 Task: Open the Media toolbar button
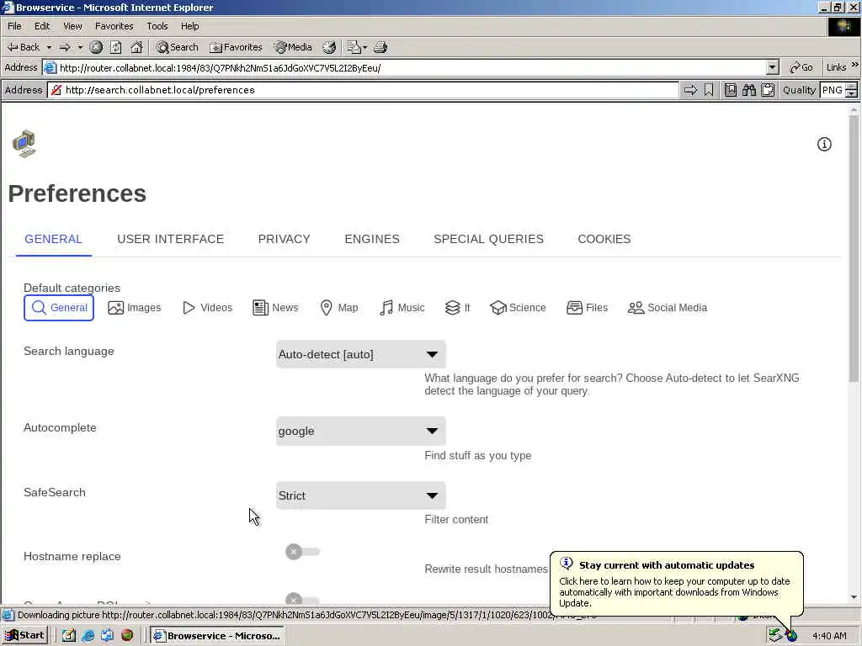[x=294, y=47]
